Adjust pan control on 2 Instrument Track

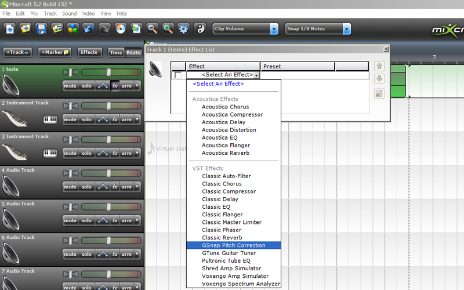tap(70, 106)
